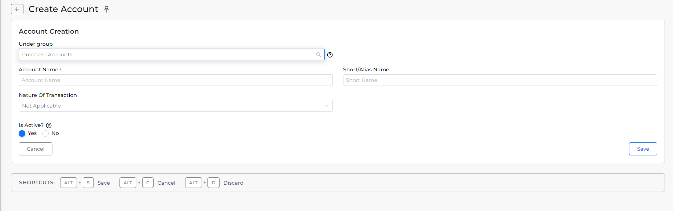Click the Save button

(x=643, y=149)
